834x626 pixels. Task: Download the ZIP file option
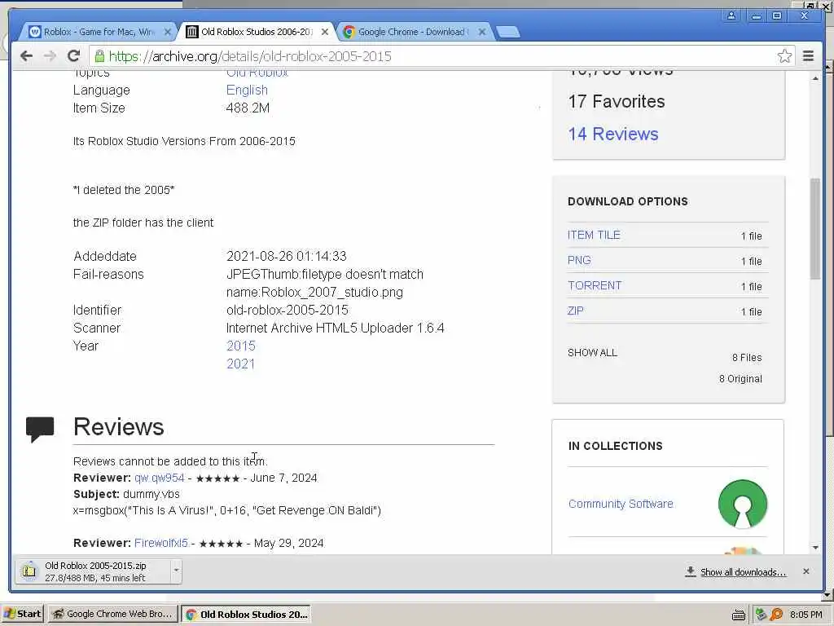(x=576, y=311)
